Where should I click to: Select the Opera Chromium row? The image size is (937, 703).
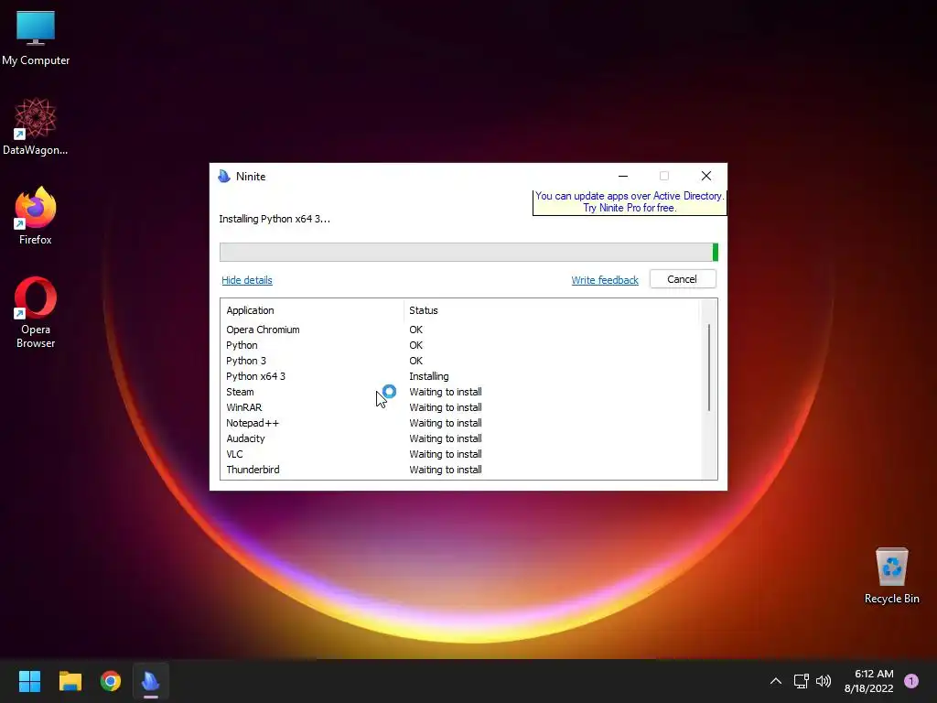click(460, 330)
